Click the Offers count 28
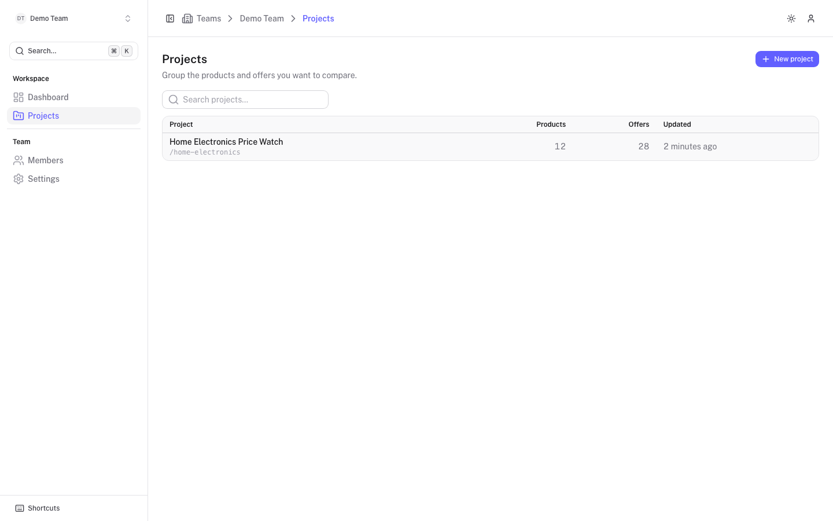This screenshot has height=521, width=833. tap(644, 146)
